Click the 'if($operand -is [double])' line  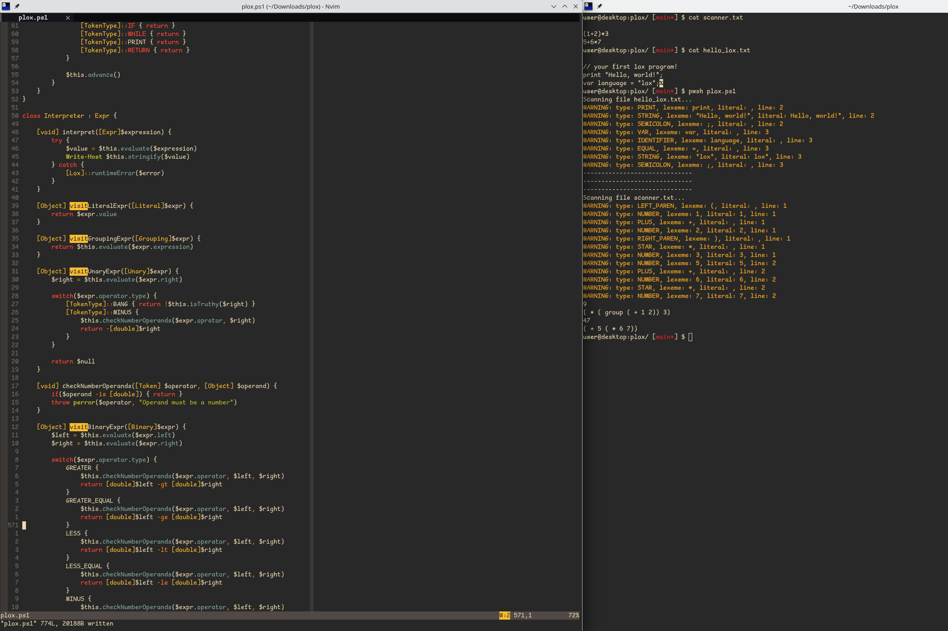(x=117, y=394)
